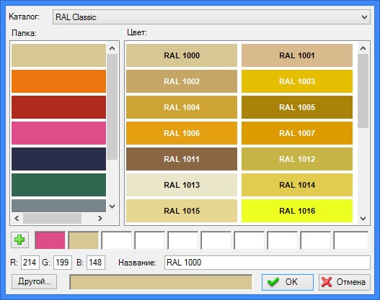Choose color RAL 1004
The height and width of the screenshot is (300, 380).
click(x=182, y=107)
